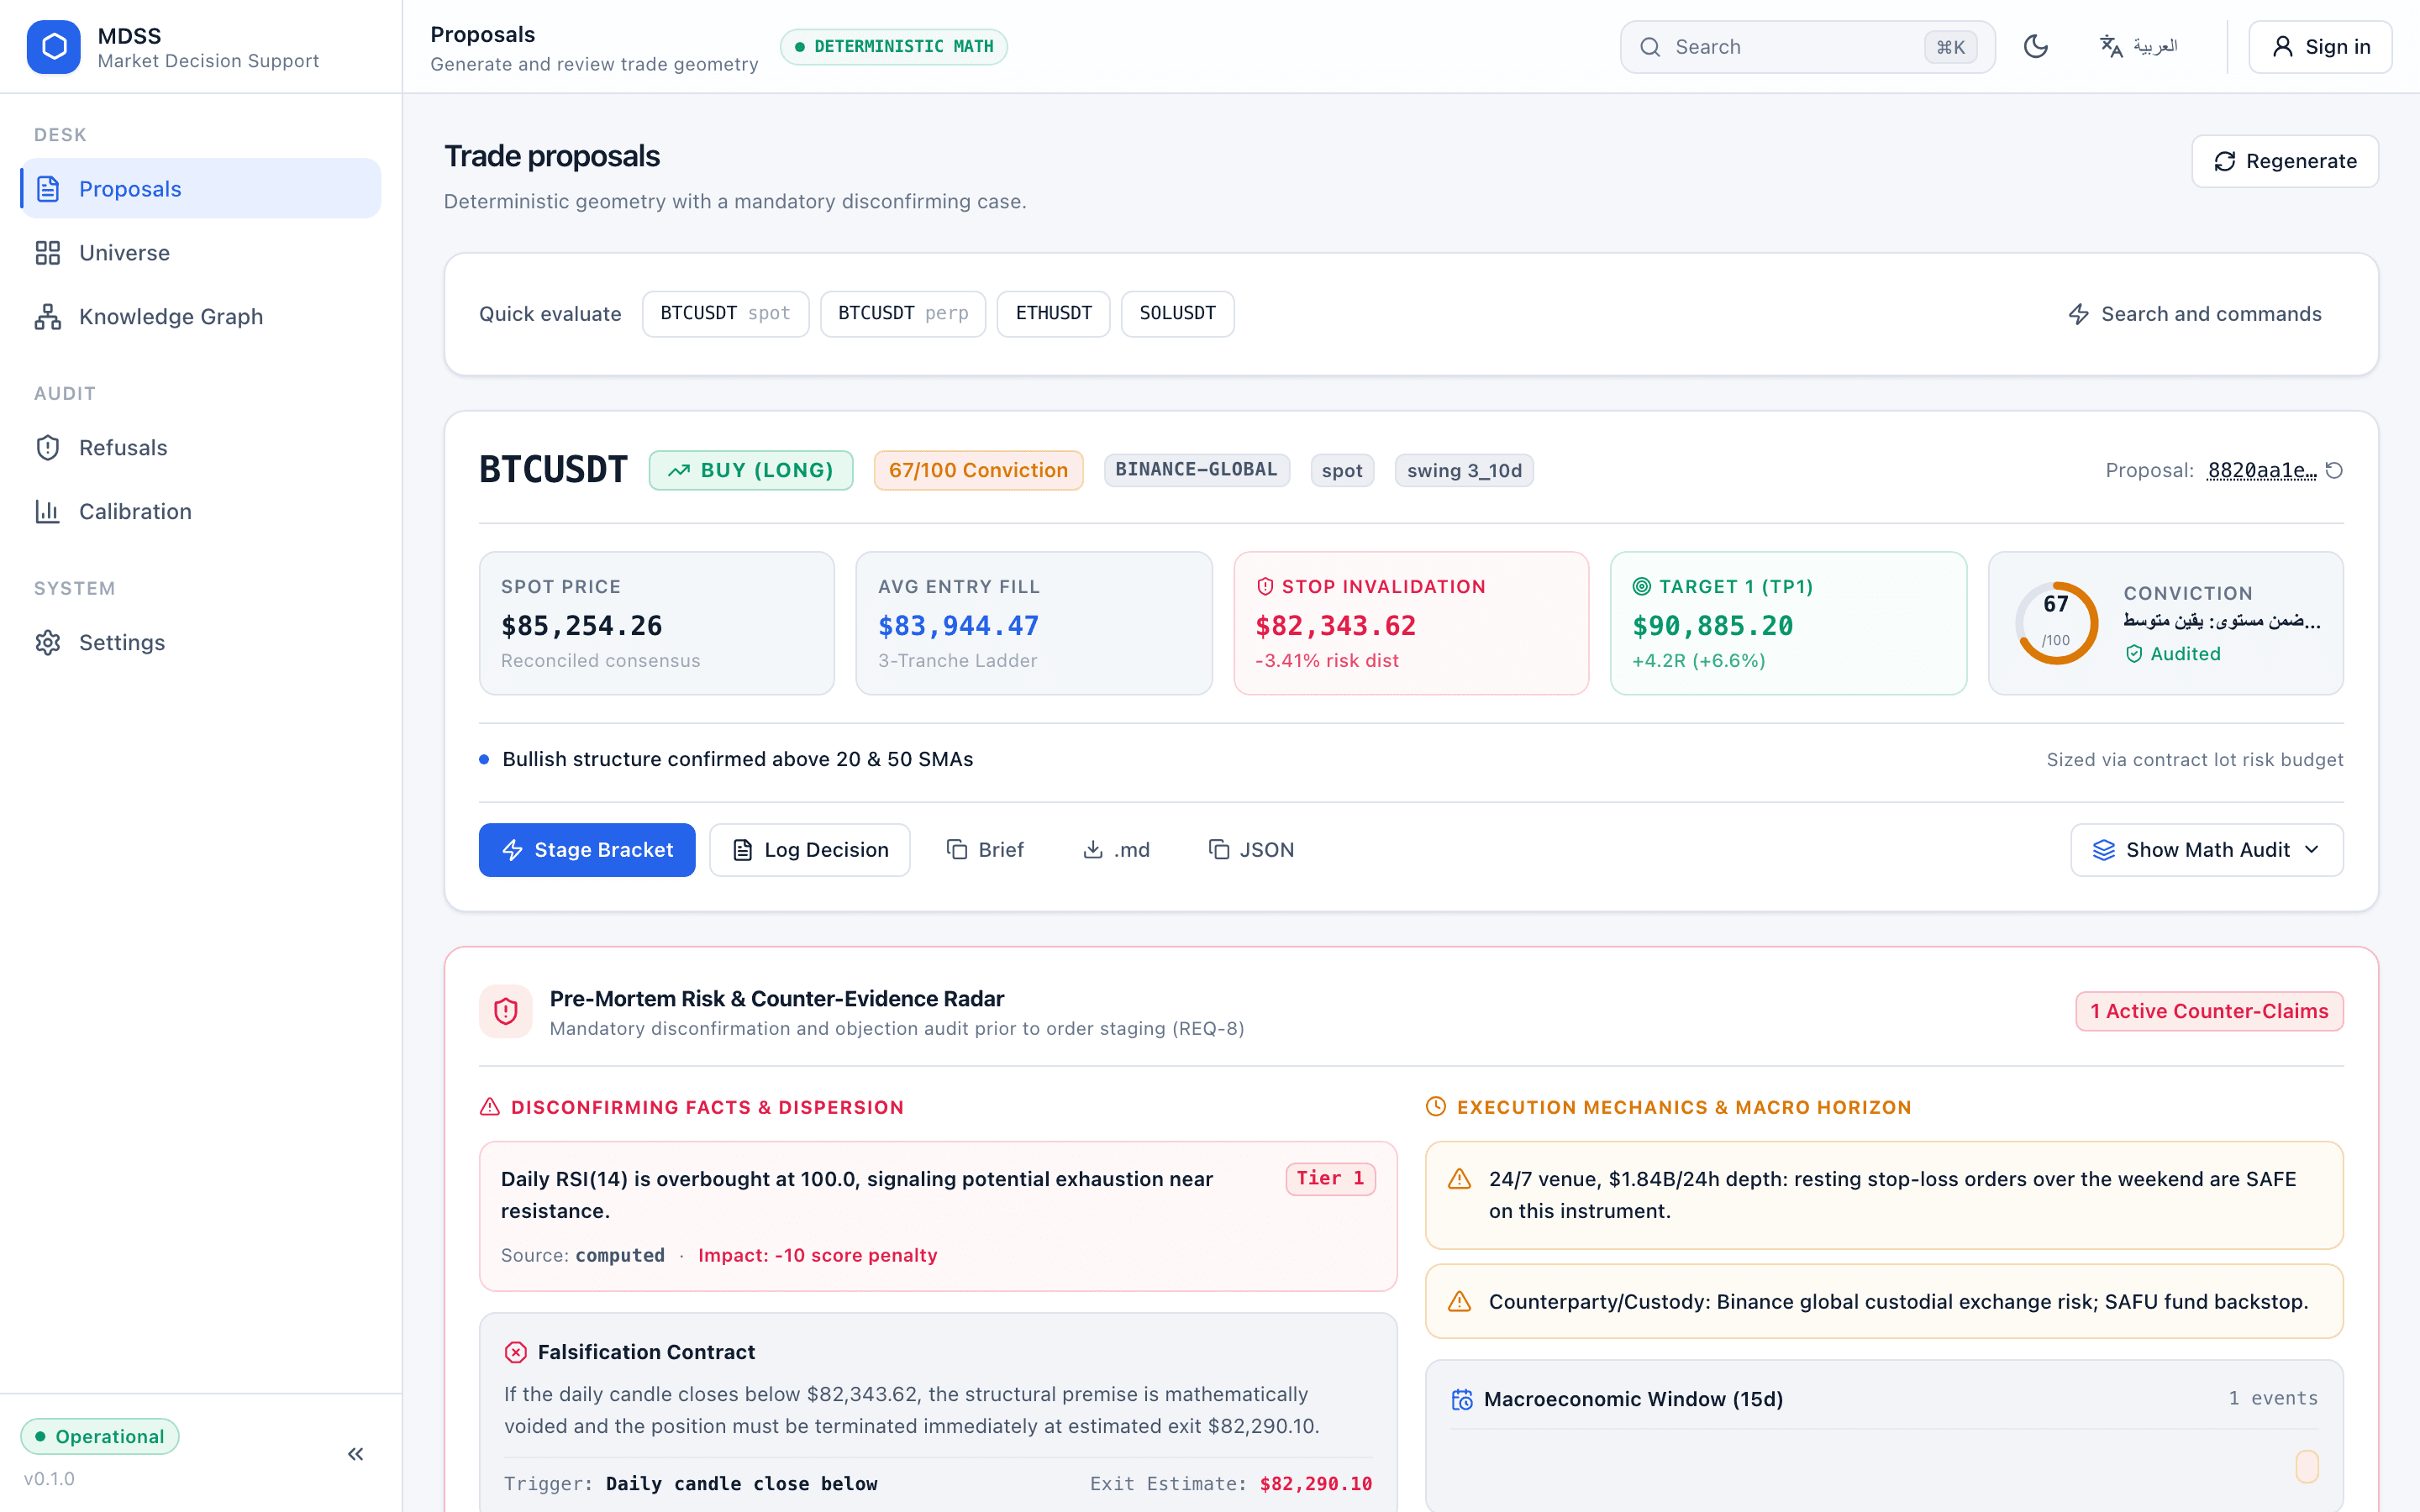Click the swing 3_10d tag

click(1464, 470)
